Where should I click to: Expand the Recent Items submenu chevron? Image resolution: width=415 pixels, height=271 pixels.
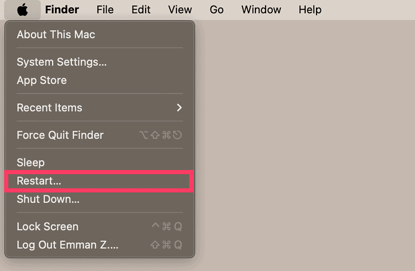[x=179, y=108]
